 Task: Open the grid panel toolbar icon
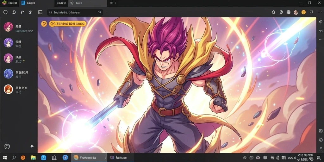[x=40, y=12]
